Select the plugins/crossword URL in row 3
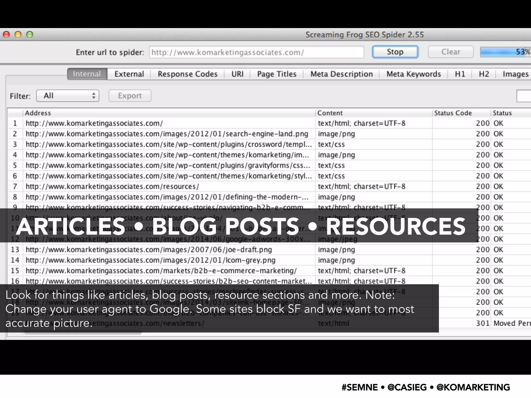The width and height of the screenshot is (531, 398). pos(169,144)
